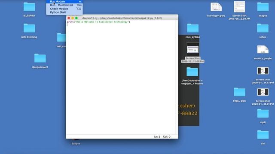Select the test_core folder behind the window

[61, 38]
